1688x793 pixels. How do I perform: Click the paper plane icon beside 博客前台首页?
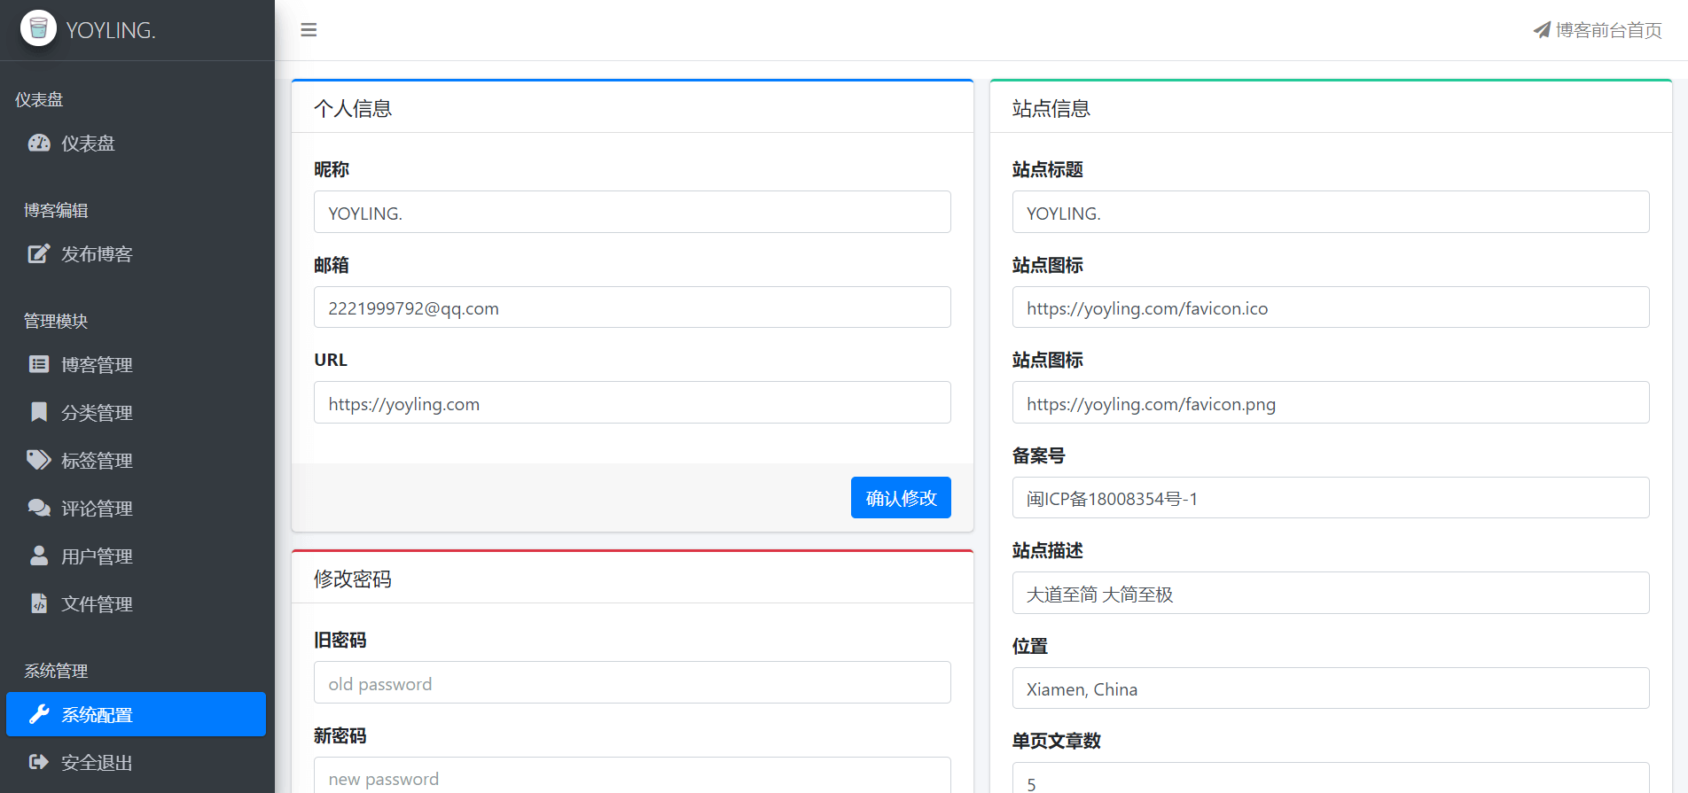pos(1542,30)
